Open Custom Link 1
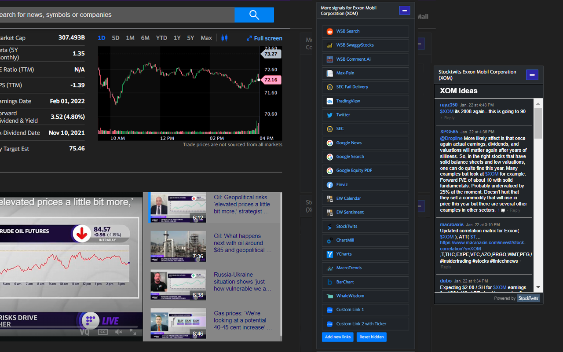Screen dimensions: 563x352 tap(365, 310)
